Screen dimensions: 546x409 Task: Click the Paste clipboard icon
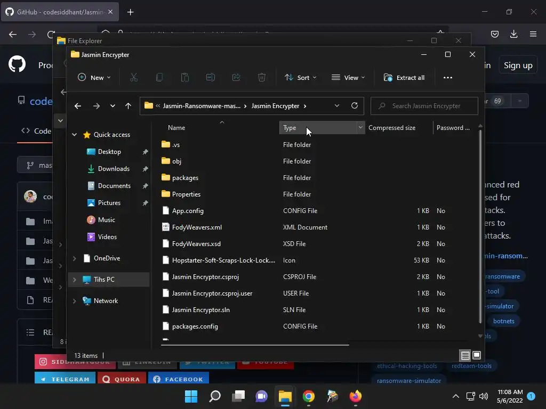[185, 78]
